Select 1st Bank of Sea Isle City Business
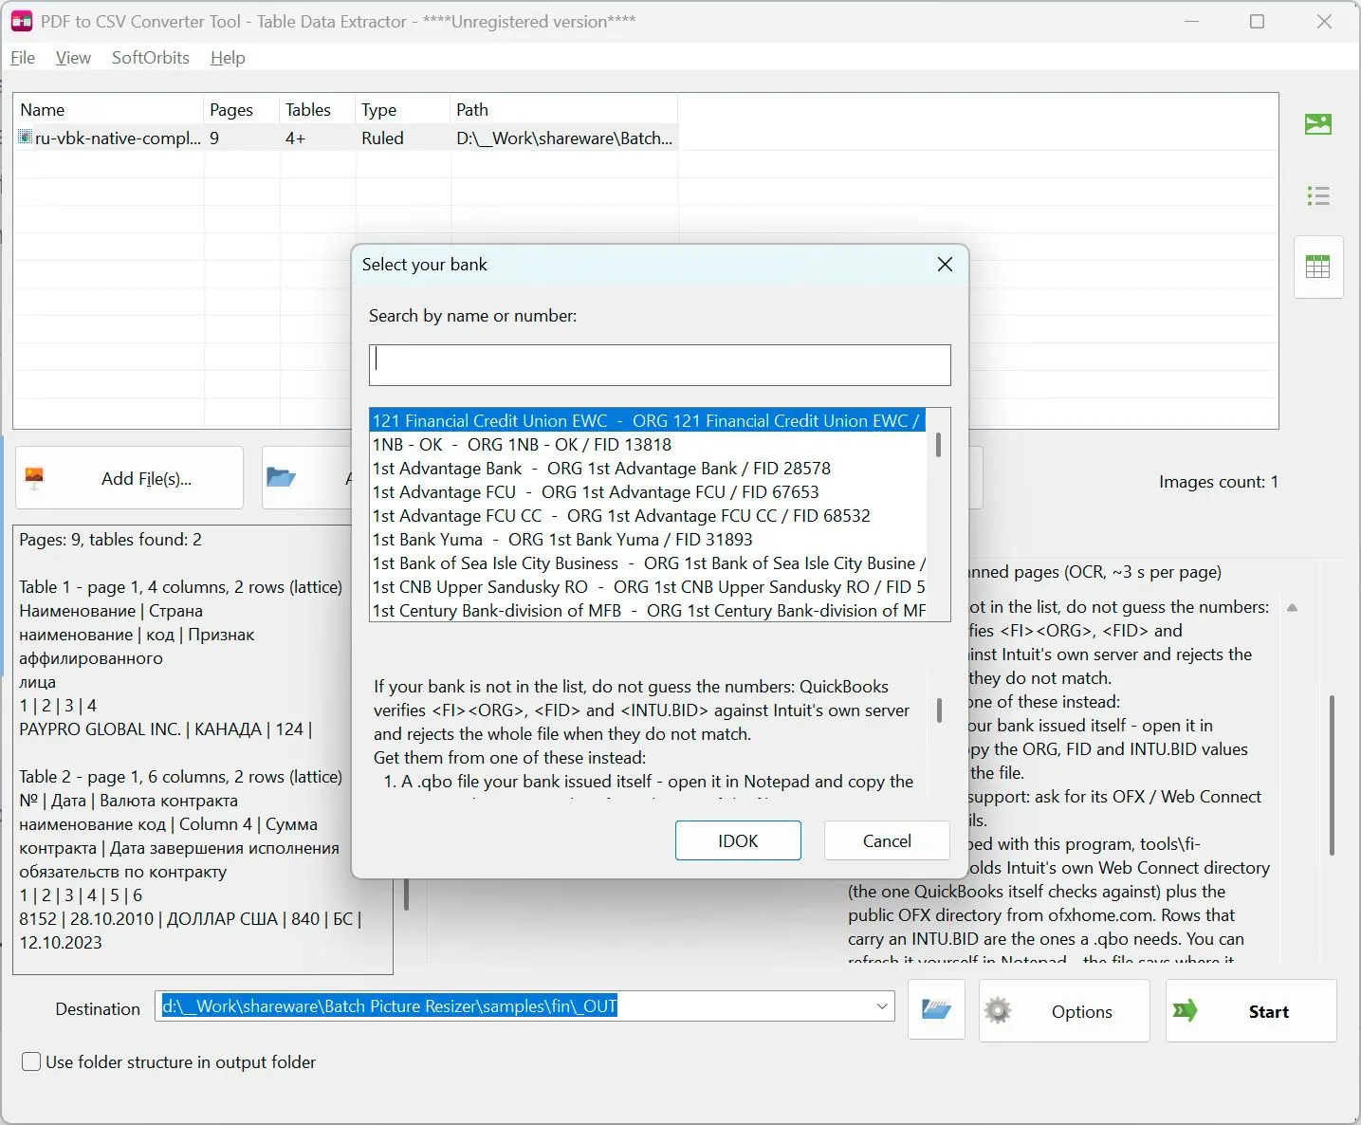The width and height of the screenshot is (1361, 1125). tap(647, 563)
